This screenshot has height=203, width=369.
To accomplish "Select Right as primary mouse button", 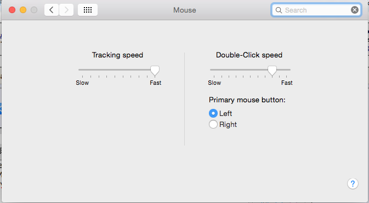I will [x=213, y=124].
